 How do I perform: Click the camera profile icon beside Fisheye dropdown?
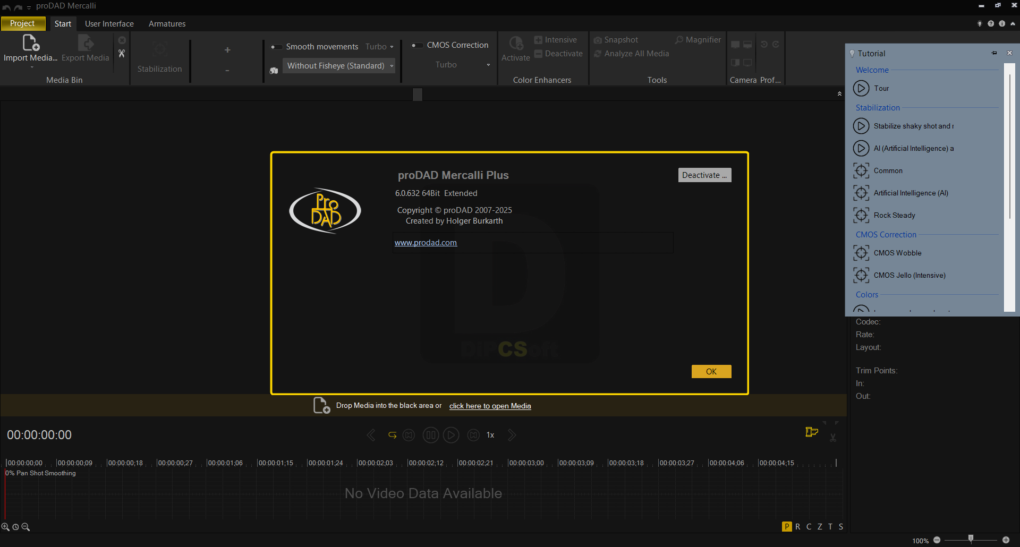274,71
